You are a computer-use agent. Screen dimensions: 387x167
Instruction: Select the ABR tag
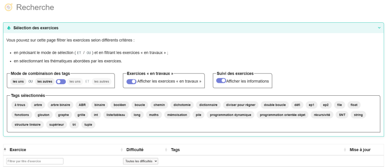(82, 105)
